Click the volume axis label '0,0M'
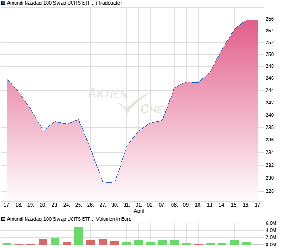 click(271, 244)
